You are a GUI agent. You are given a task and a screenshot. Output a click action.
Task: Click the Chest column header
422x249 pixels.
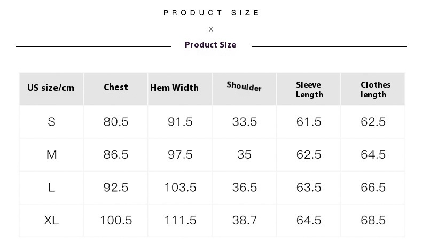point(116,87)
